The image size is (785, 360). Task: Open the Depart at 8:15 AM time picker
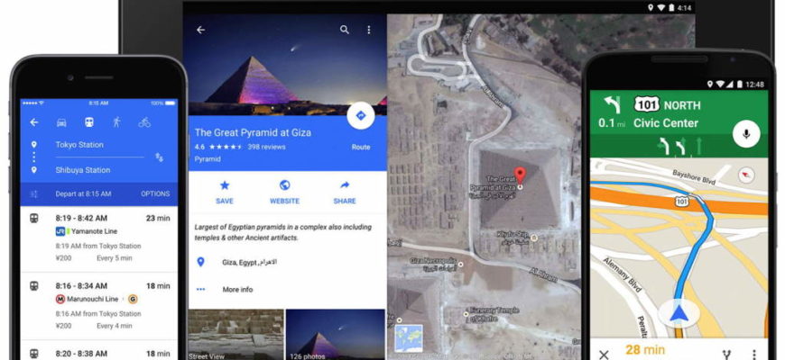(x=84, y=193)
